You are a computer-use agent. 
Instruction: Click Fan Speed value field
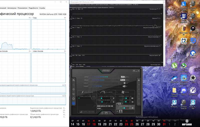tap(131, 108)
